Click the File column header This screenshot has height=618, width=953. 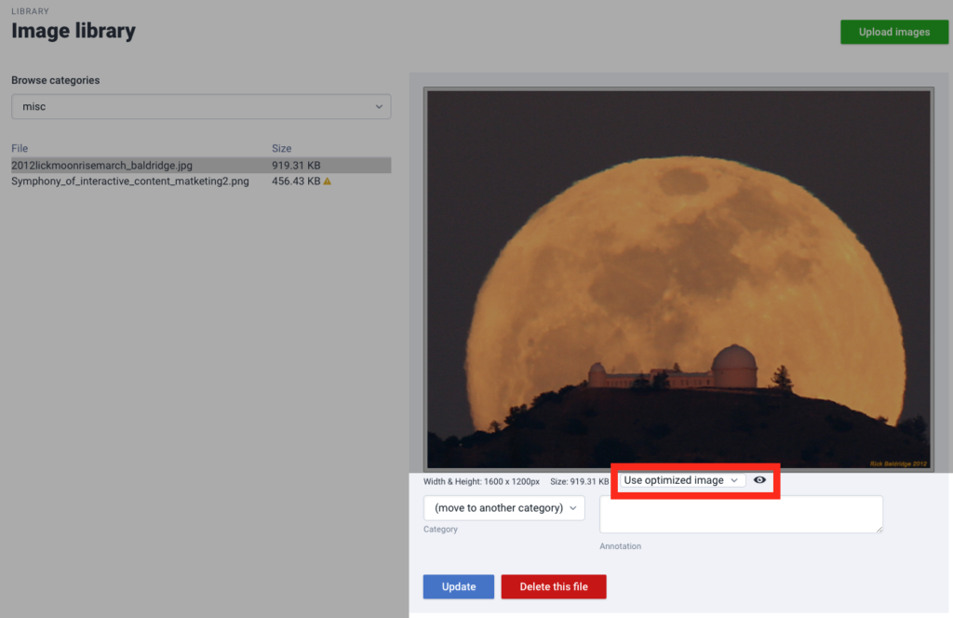(20, 148)
